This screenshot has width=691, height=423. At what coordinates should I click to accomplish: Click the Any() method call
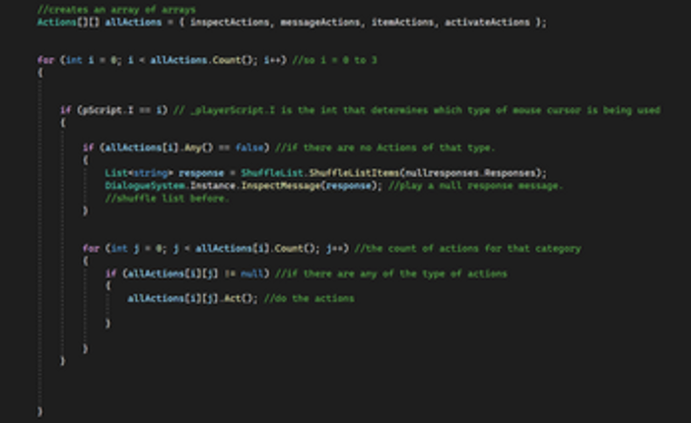click(x=198, y=148)
